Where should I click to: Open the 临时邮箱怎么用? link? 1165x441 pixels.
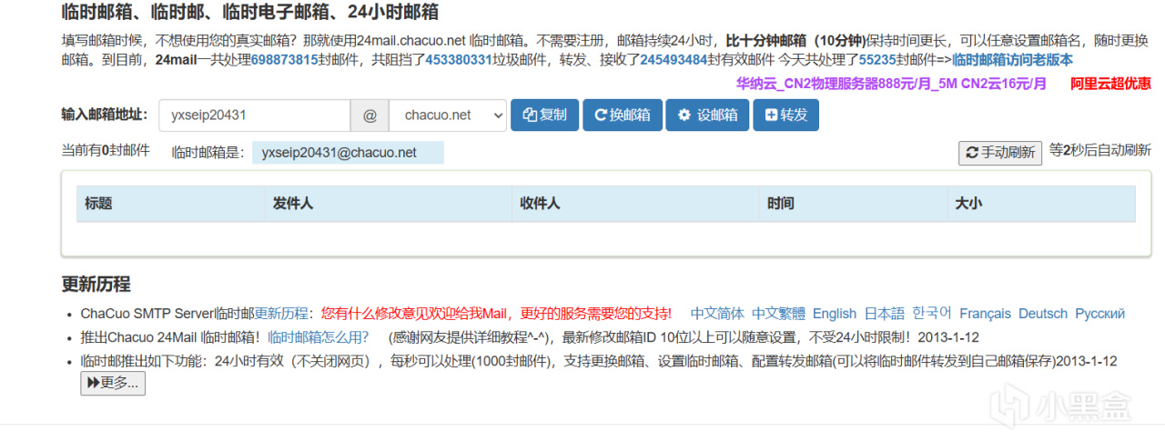(319, 337)
